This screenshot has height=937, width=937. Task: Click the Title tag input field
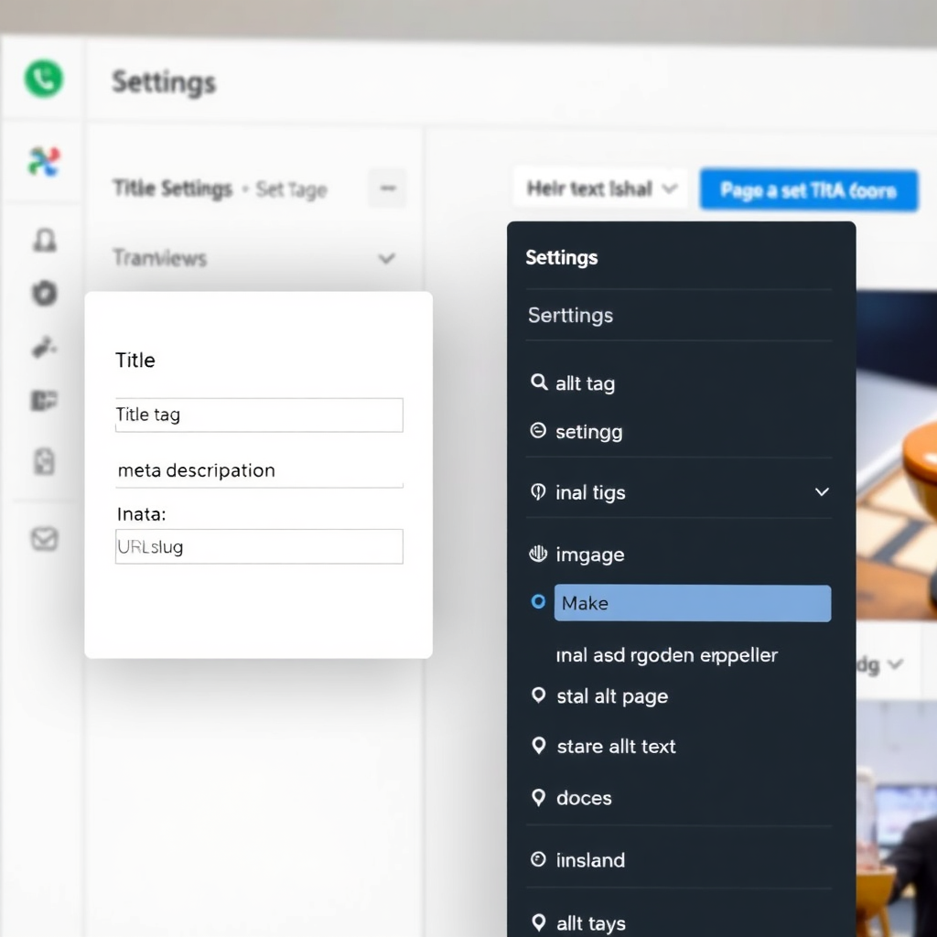coord(259,415)
